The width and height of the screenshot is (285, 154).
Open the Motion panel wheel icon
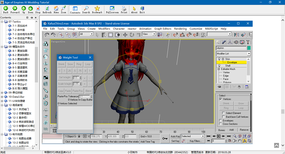click(x=236, y=42)
